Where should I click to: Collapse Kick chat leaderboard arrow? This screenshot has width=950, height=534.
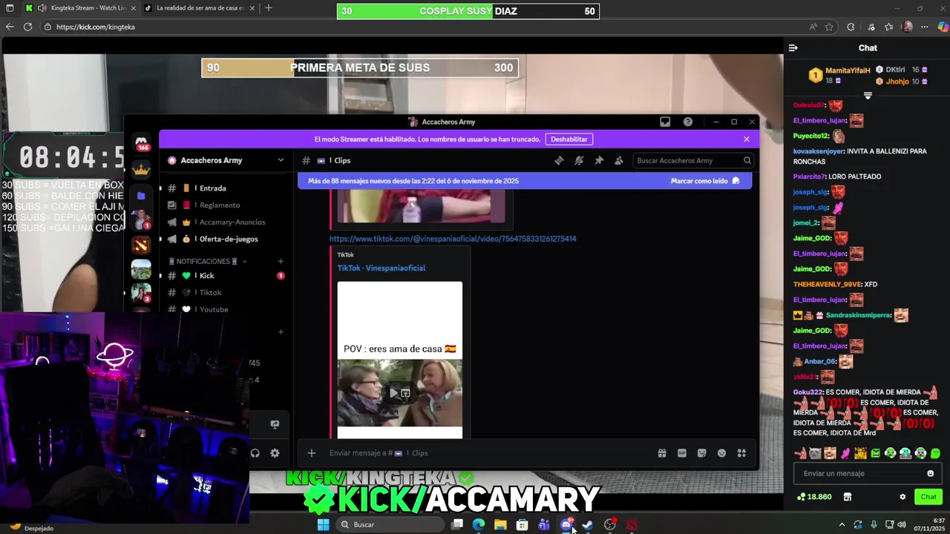point(868,96)
